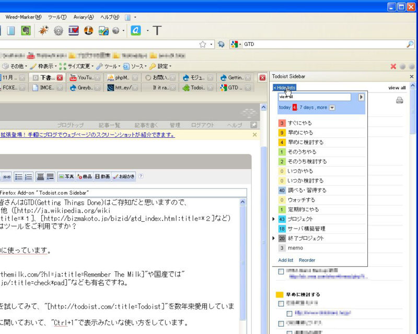
Task: Expand the 終了プロジェクト list
Action: (273, 238)
